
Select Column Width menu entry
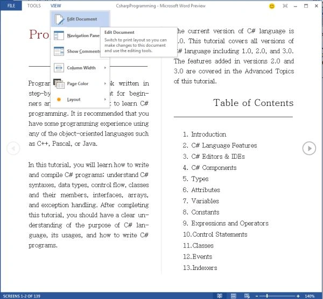point(80,68)
